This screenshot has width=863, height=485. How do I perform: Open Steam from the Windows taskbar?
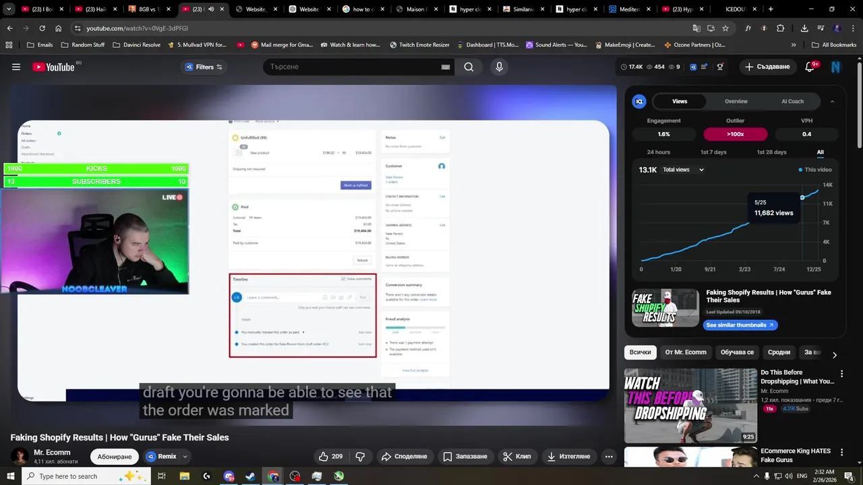250,476
